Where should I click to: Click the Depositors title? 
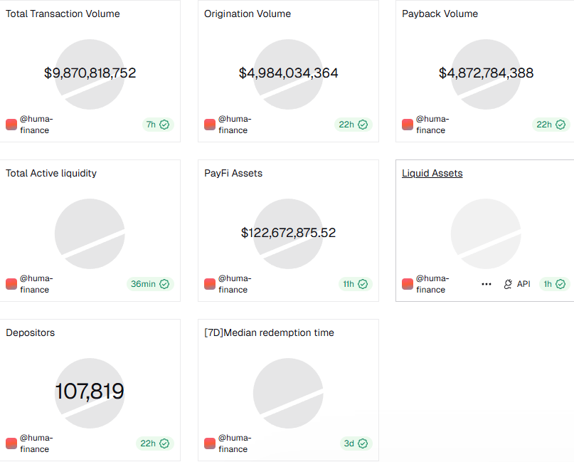30,332
